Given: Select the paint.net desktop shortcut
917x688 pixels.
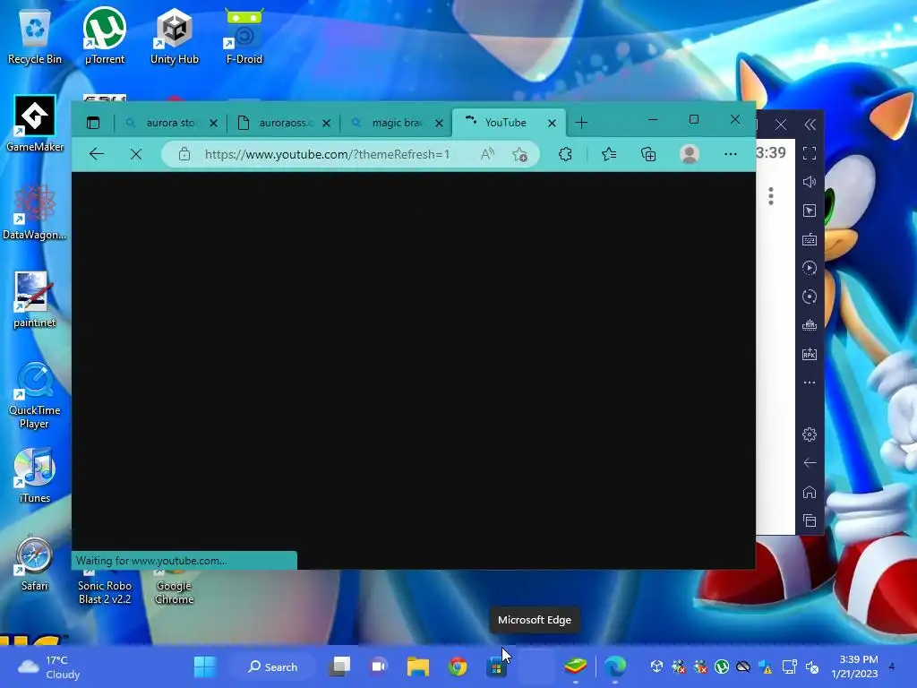Looking at the screenshot, I should click(x=35, y=299).
